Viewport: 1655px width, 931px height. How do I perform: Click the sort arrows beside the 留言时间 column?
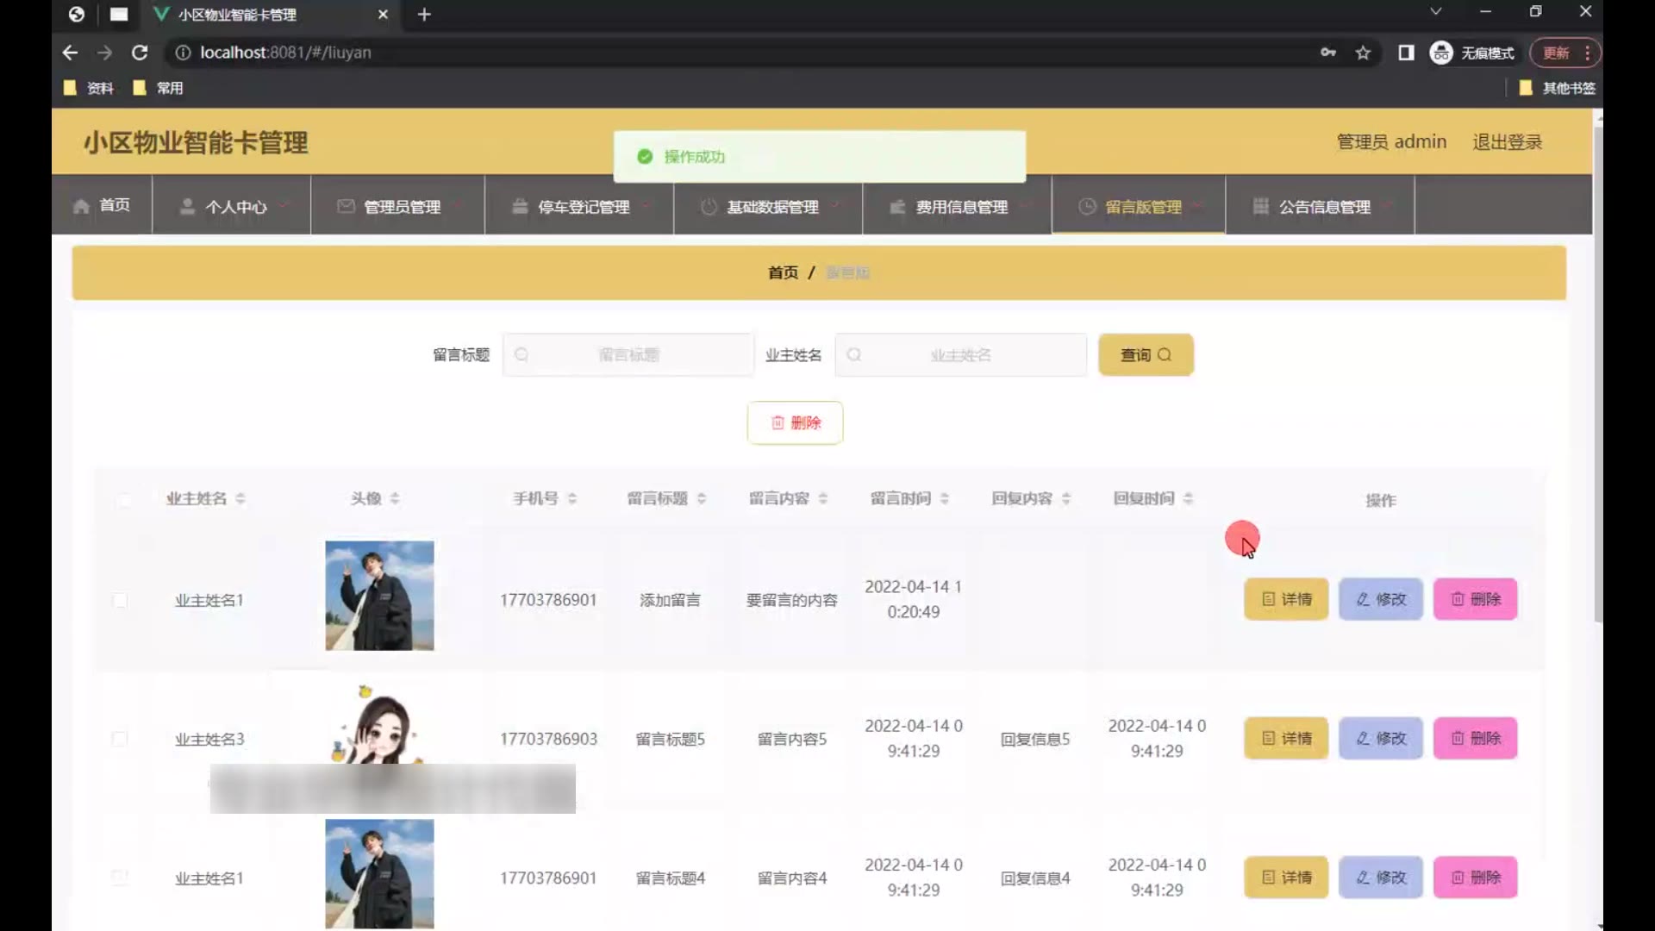(x=945, y=498)
